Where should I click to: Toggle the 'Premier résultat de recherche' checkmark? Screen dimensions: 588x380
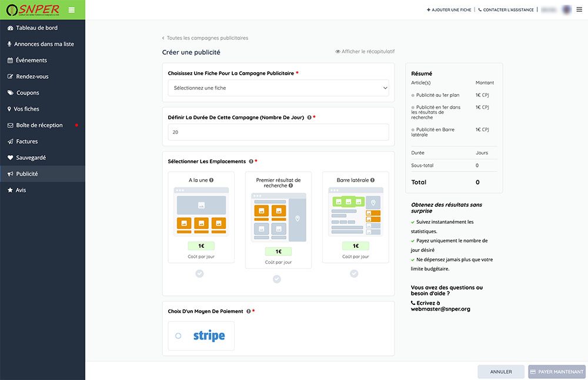[x=277, y=279]
